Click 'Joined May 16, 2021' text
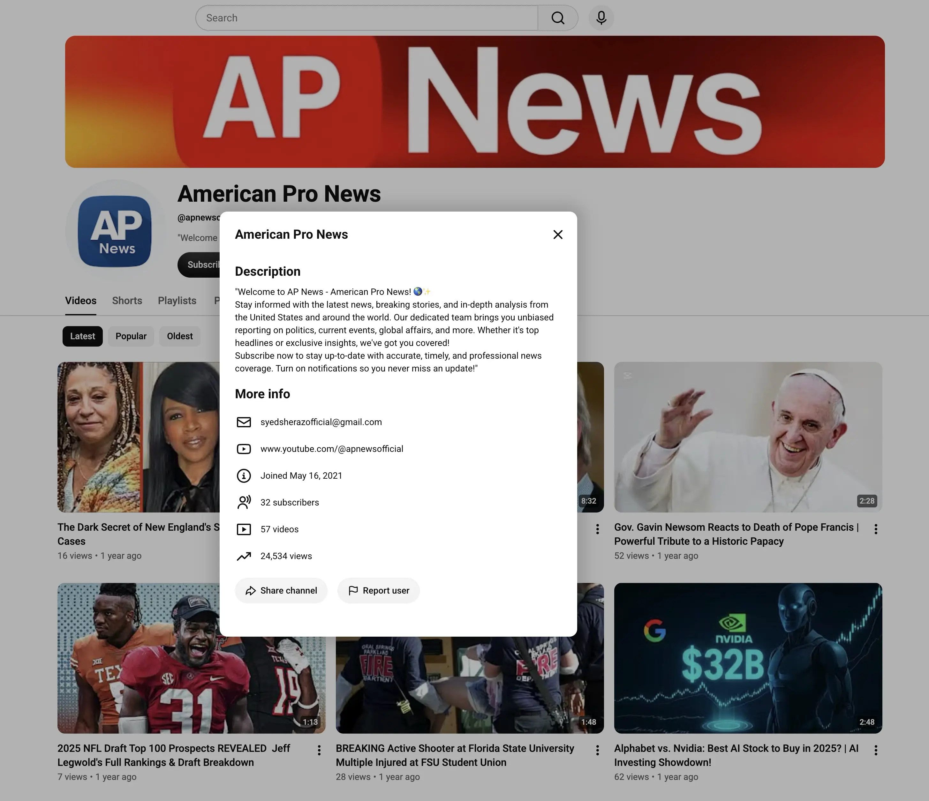Screen dimensions: 929x801 [301, 475]
